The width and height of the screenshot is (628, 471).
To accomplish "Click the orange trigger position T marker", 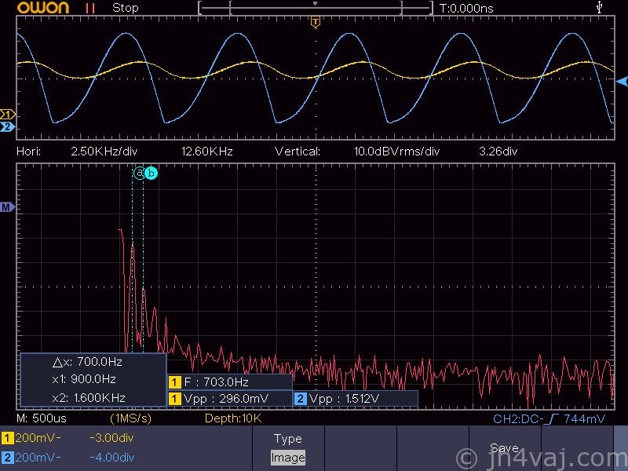I will [x=316, y=22].
